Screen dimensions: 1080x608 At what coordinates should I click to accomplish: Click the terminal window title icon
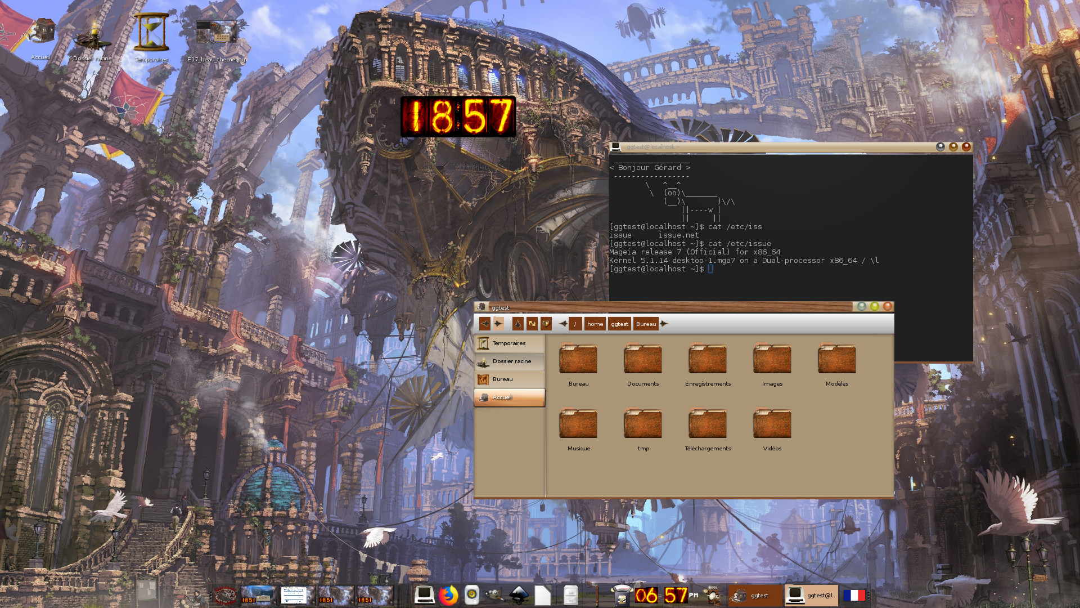point(616,147)
